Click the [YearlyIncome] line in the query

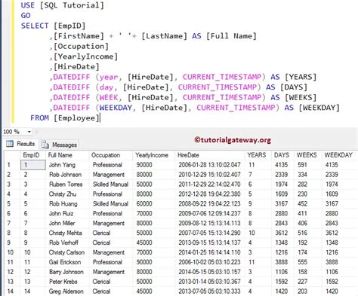click(84, 56)
